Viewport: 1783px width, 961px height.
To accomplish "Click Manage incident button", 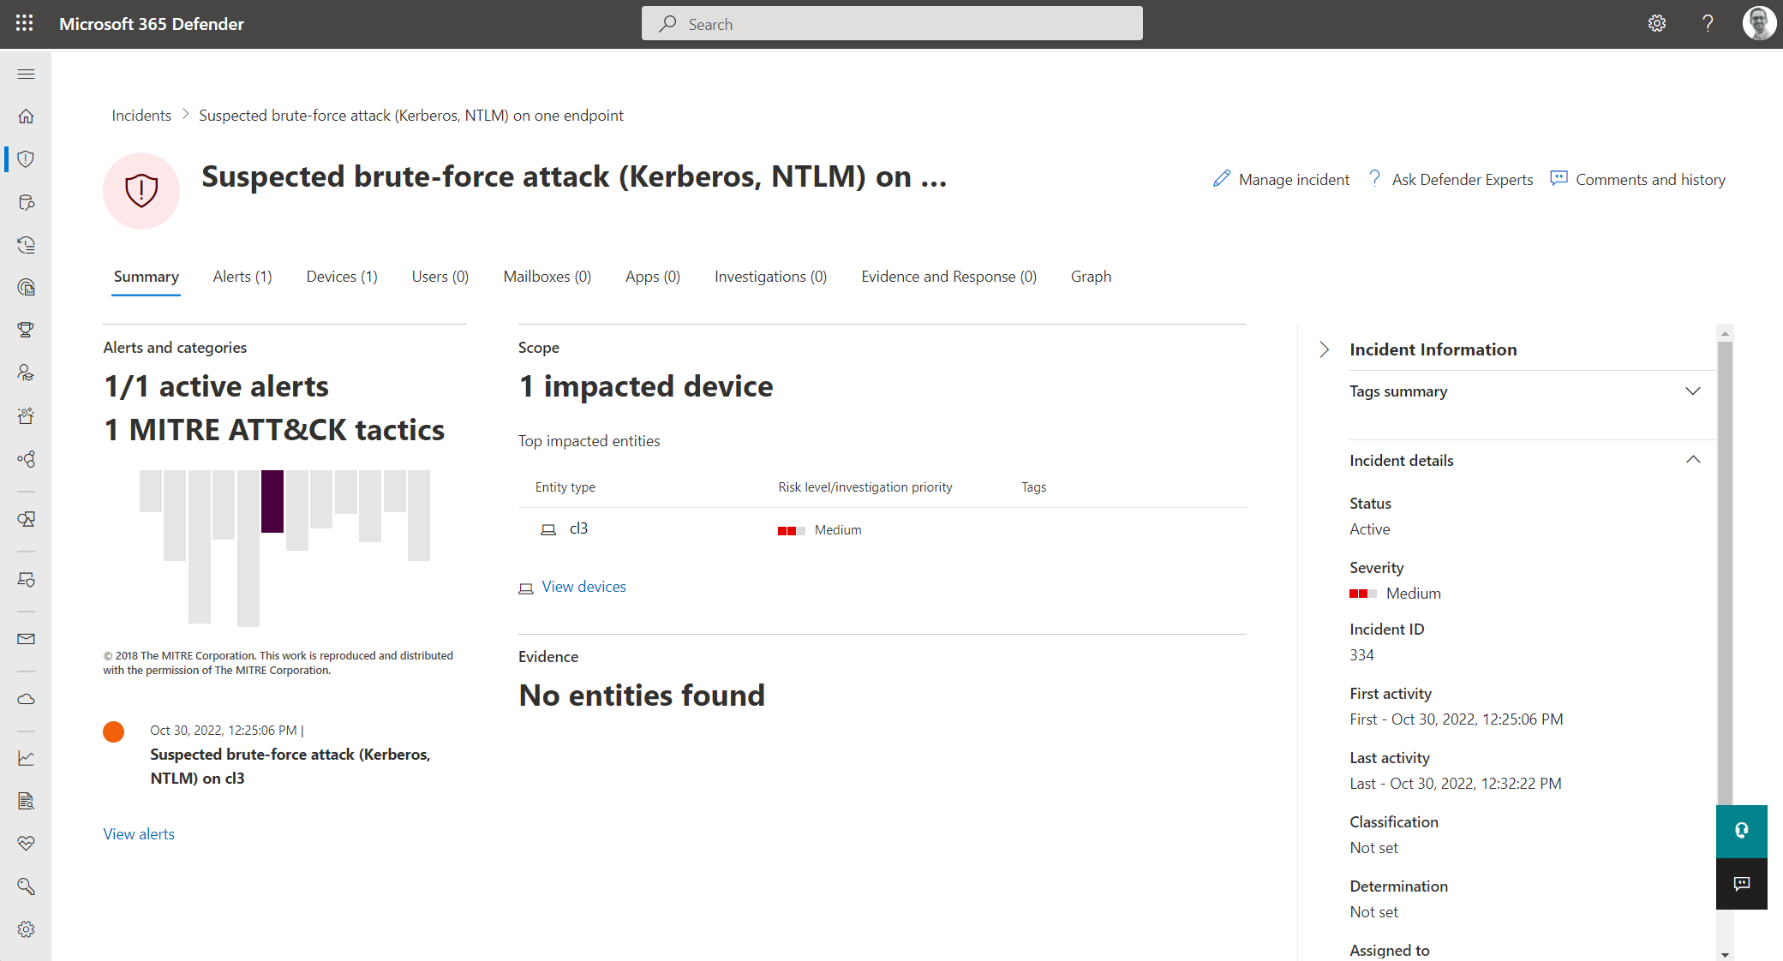I will click(x=1281, y=180).
